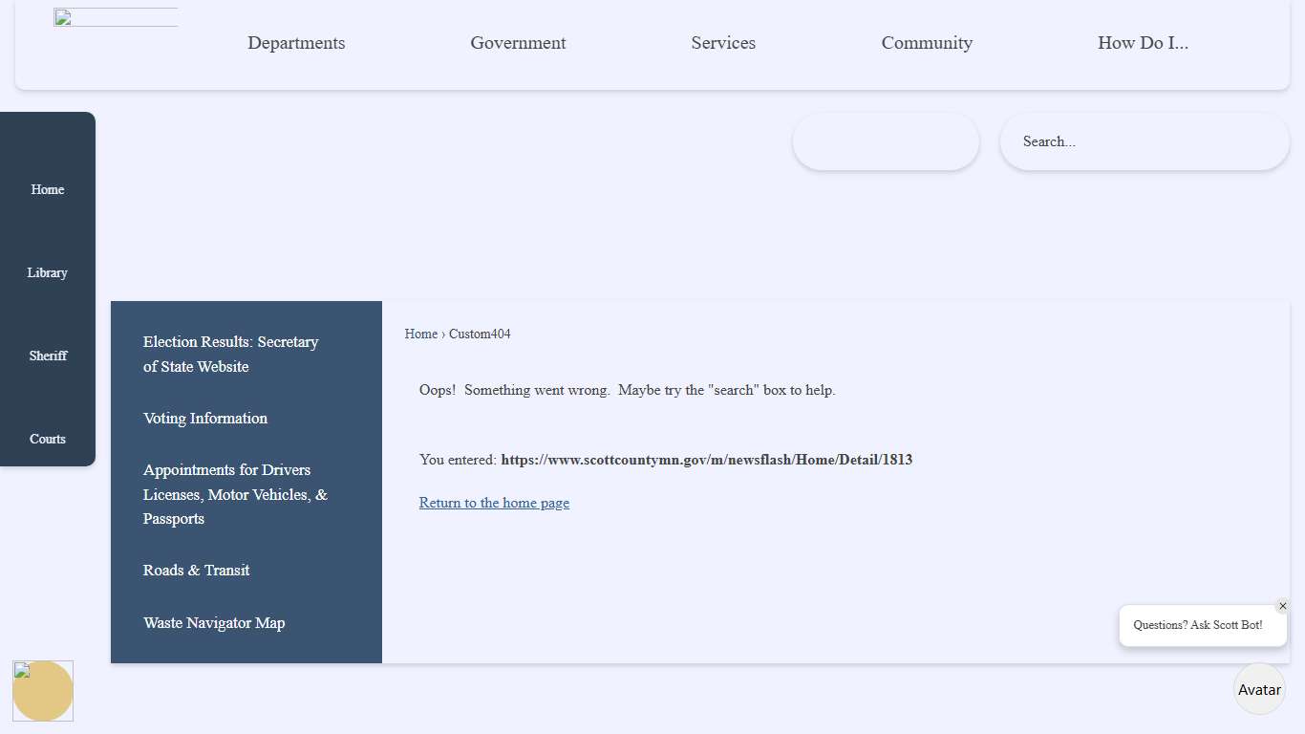
Task: Expand the Services menu
Action: click(x=723, y=43)
